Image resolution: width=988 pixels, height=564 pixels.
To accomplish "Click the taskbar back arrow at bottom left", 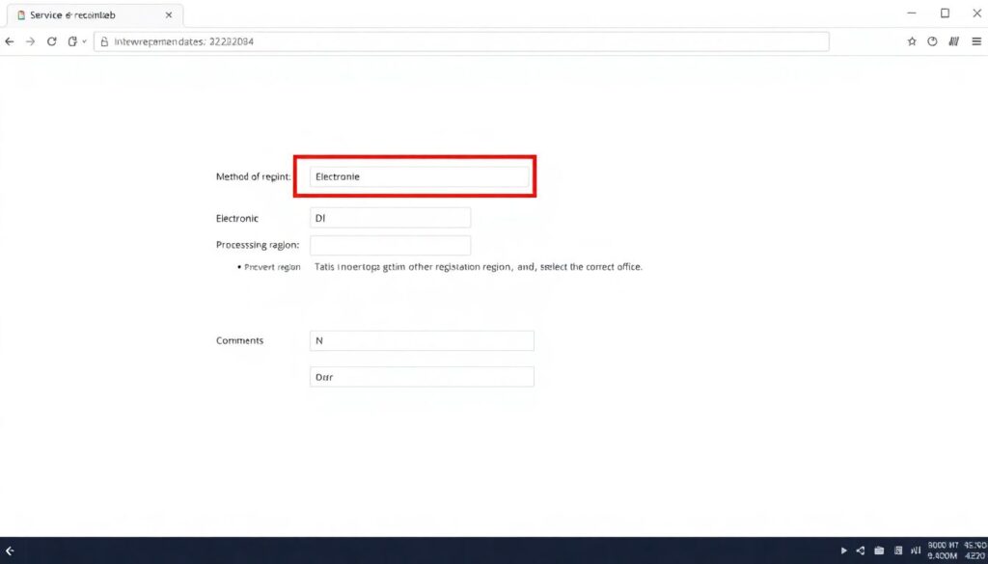I will (x=10, y=551).
